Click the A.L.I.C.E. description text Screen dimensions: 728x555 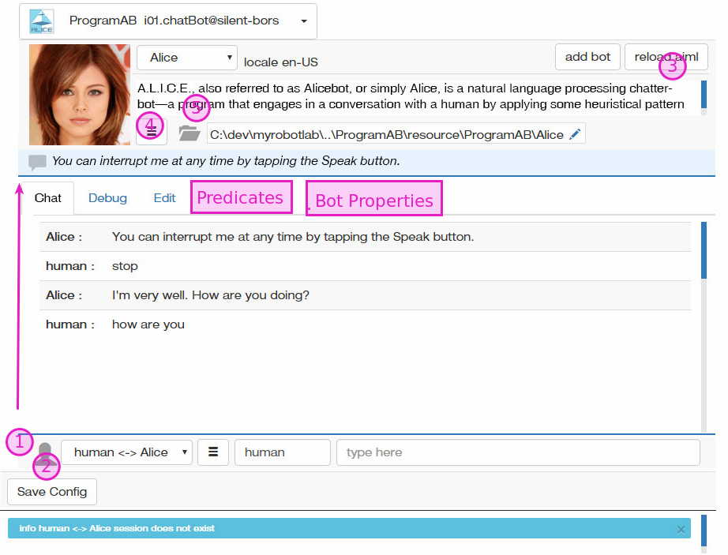tap(411, 96)
